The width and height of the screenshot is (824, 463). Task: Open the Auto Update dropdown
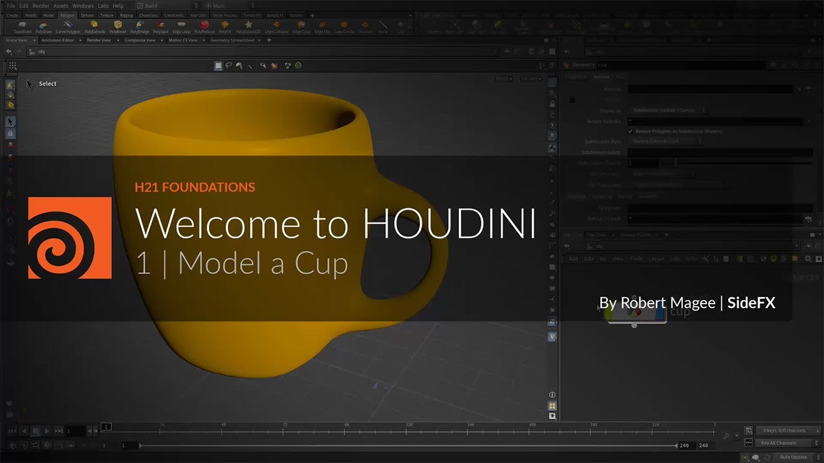(x=796, y=457)
